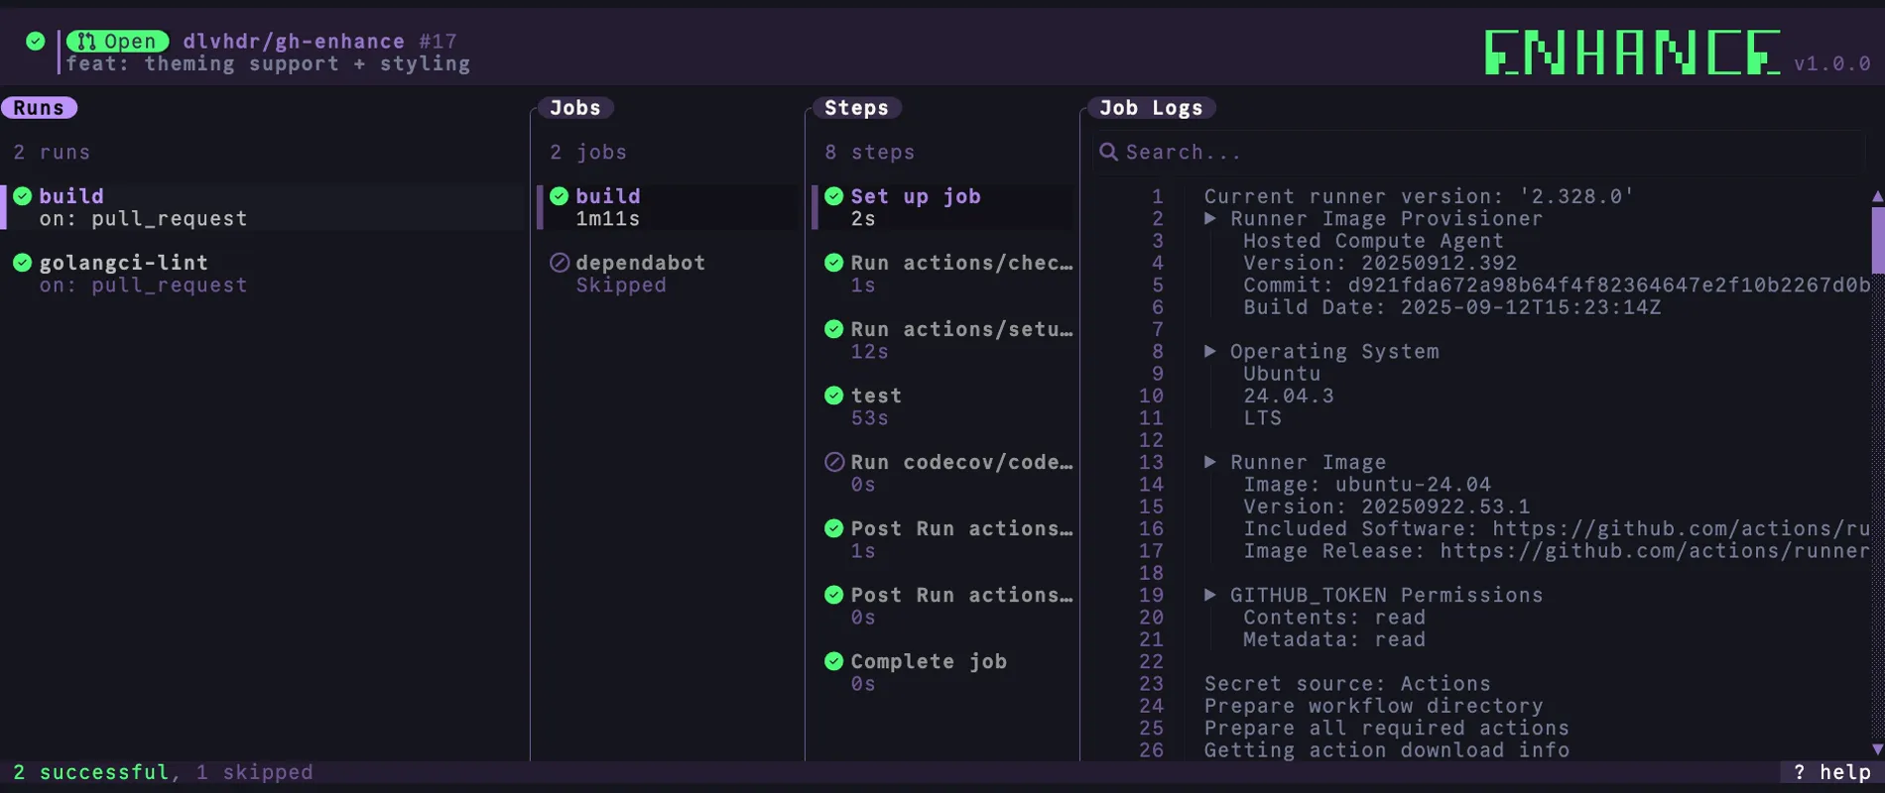Click the magnifier icon in Job Logs search
This screenshot has height=793, width=1885.
point(1108,152)
